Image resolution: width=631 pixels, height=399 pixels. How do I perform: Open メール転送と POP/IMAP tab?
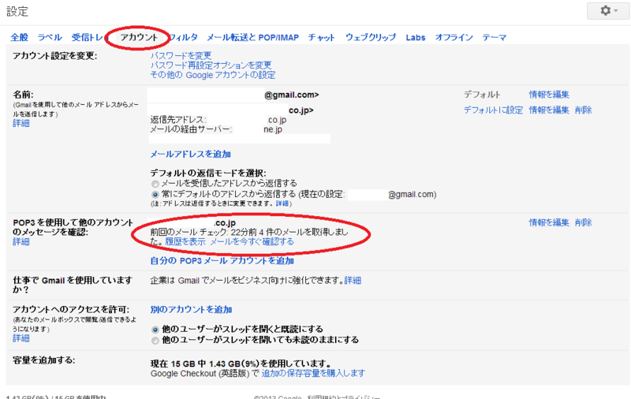click(x=252, y=37)
